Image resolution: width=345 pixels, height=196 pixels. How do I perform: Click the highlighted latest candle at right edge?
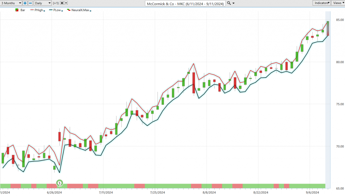coord(328,29)
